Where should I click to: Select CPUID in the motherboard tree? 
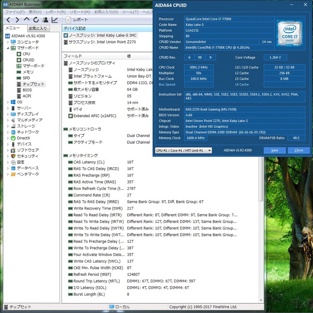tap(28, 60)
